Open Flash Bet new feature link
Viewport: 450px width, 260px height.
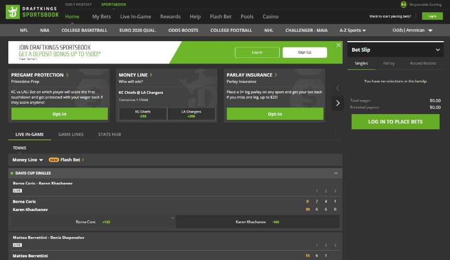point(66,160)
